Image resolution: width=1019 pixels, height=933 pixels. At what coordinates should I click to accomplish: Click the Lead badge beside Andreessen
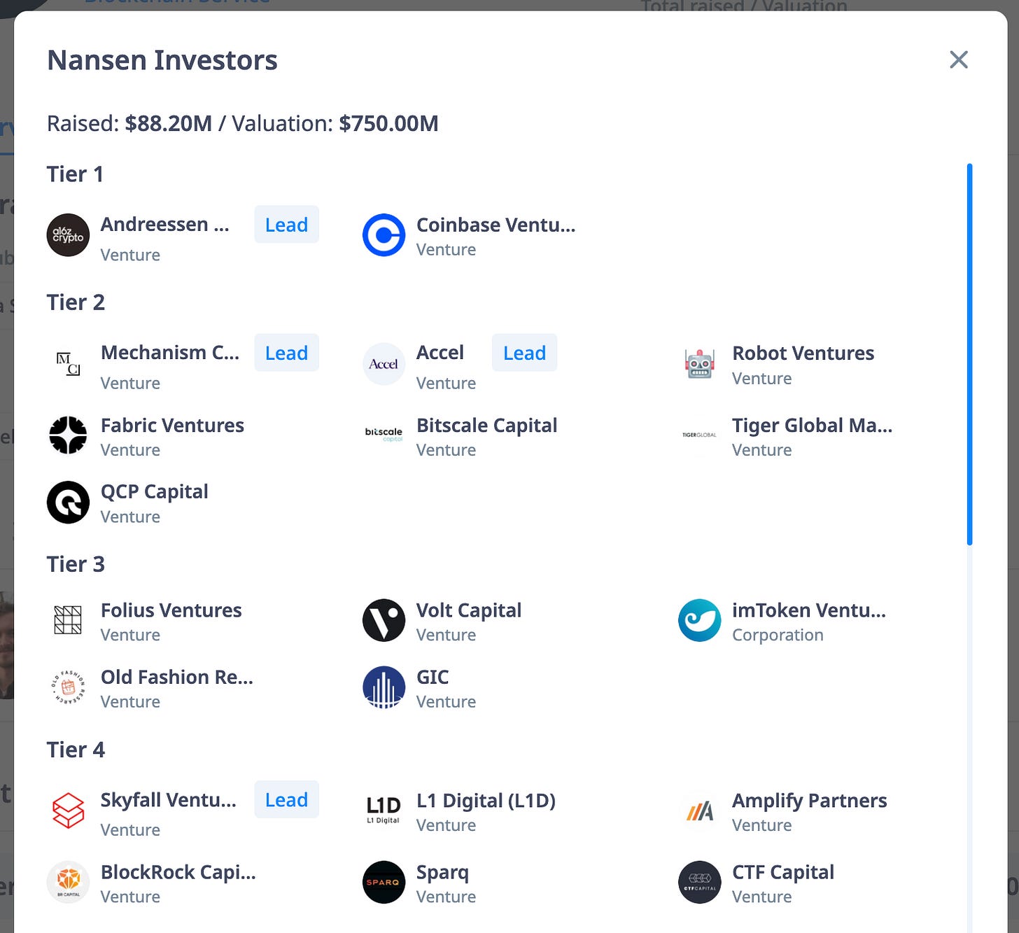(x=286, y=225)
